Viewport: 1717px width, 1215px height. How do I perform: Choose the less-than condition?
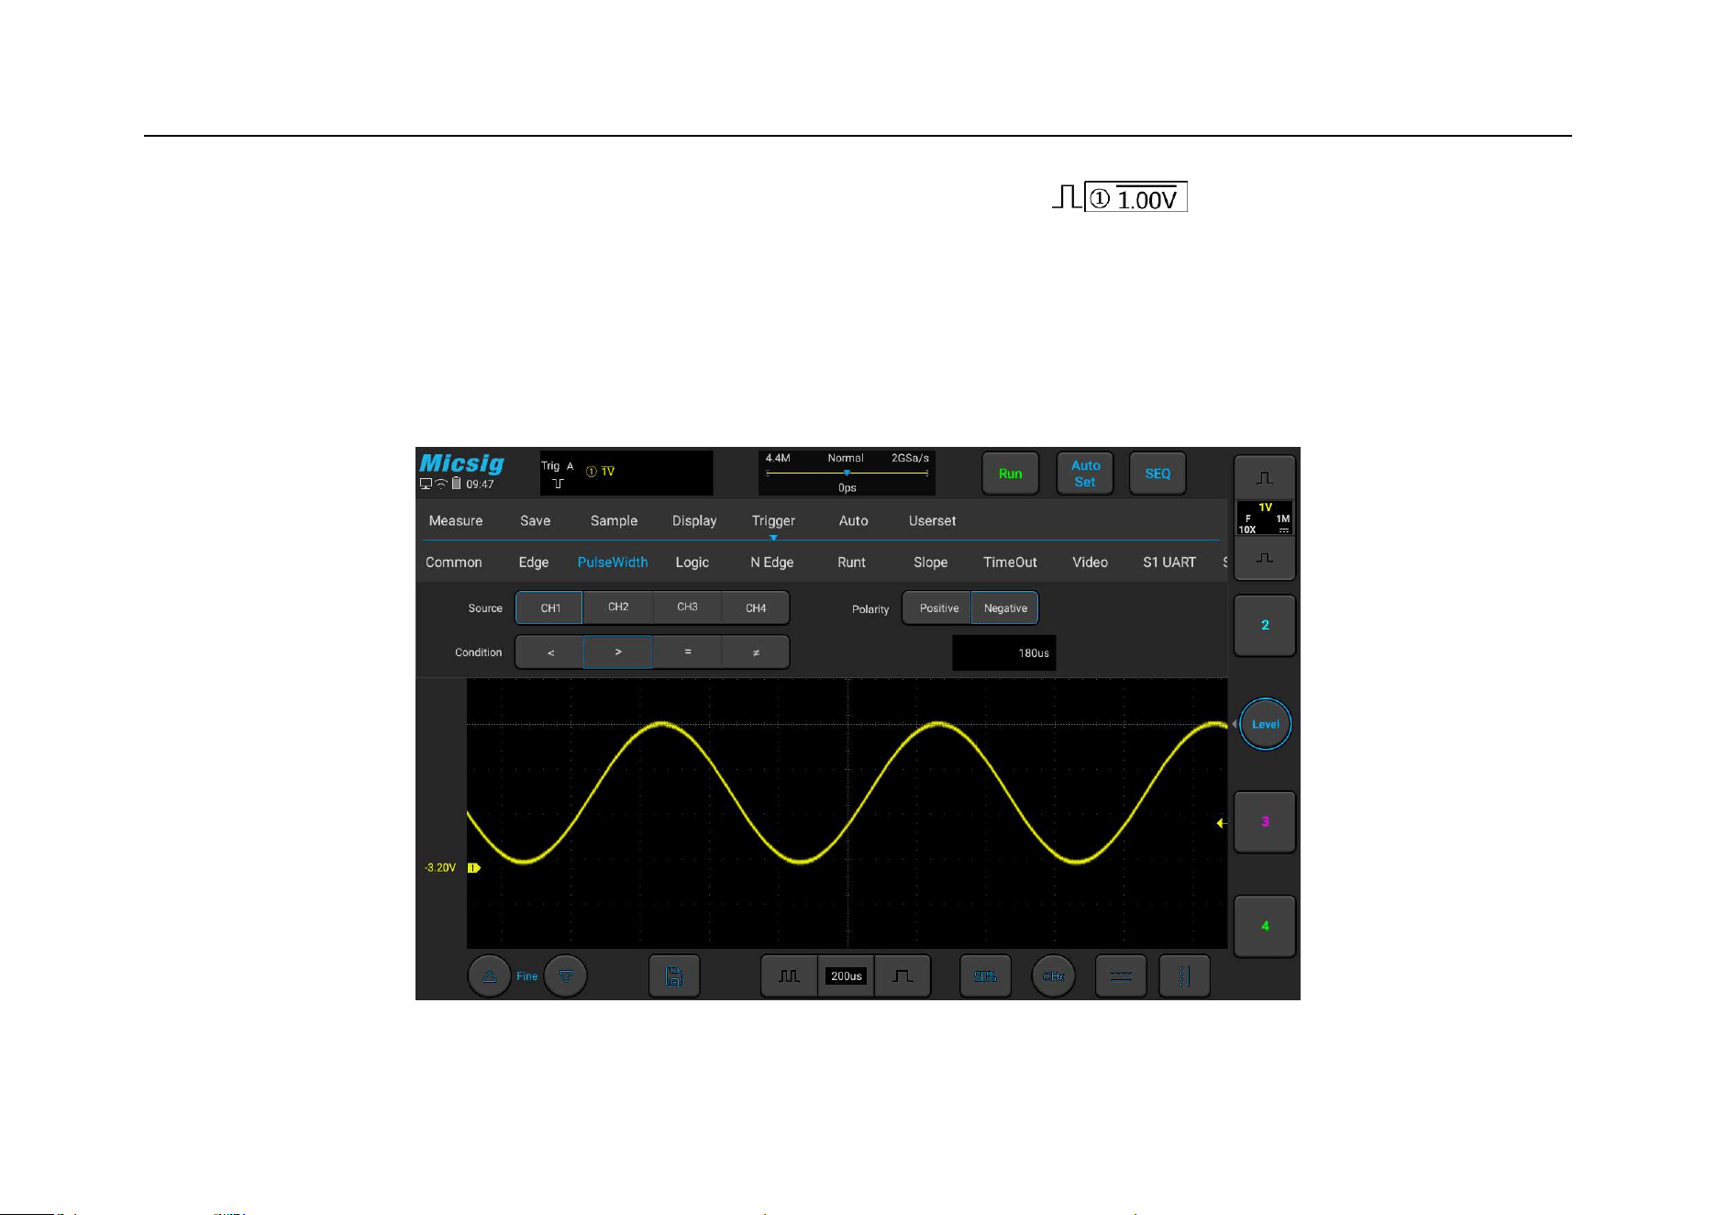click(550, 652)
